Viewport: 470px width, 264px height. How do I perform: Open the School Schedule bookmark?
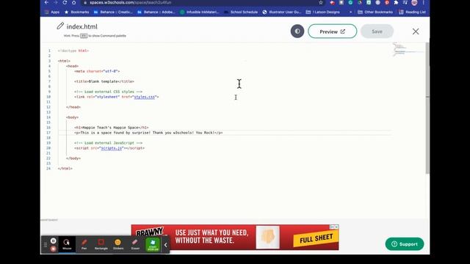point(241,12)
